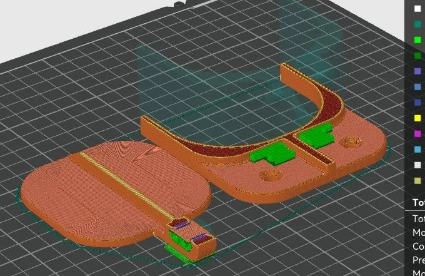Click the teal legend color swatch
The height and width of the screenshot is (276, 425).
pos(417,24)
